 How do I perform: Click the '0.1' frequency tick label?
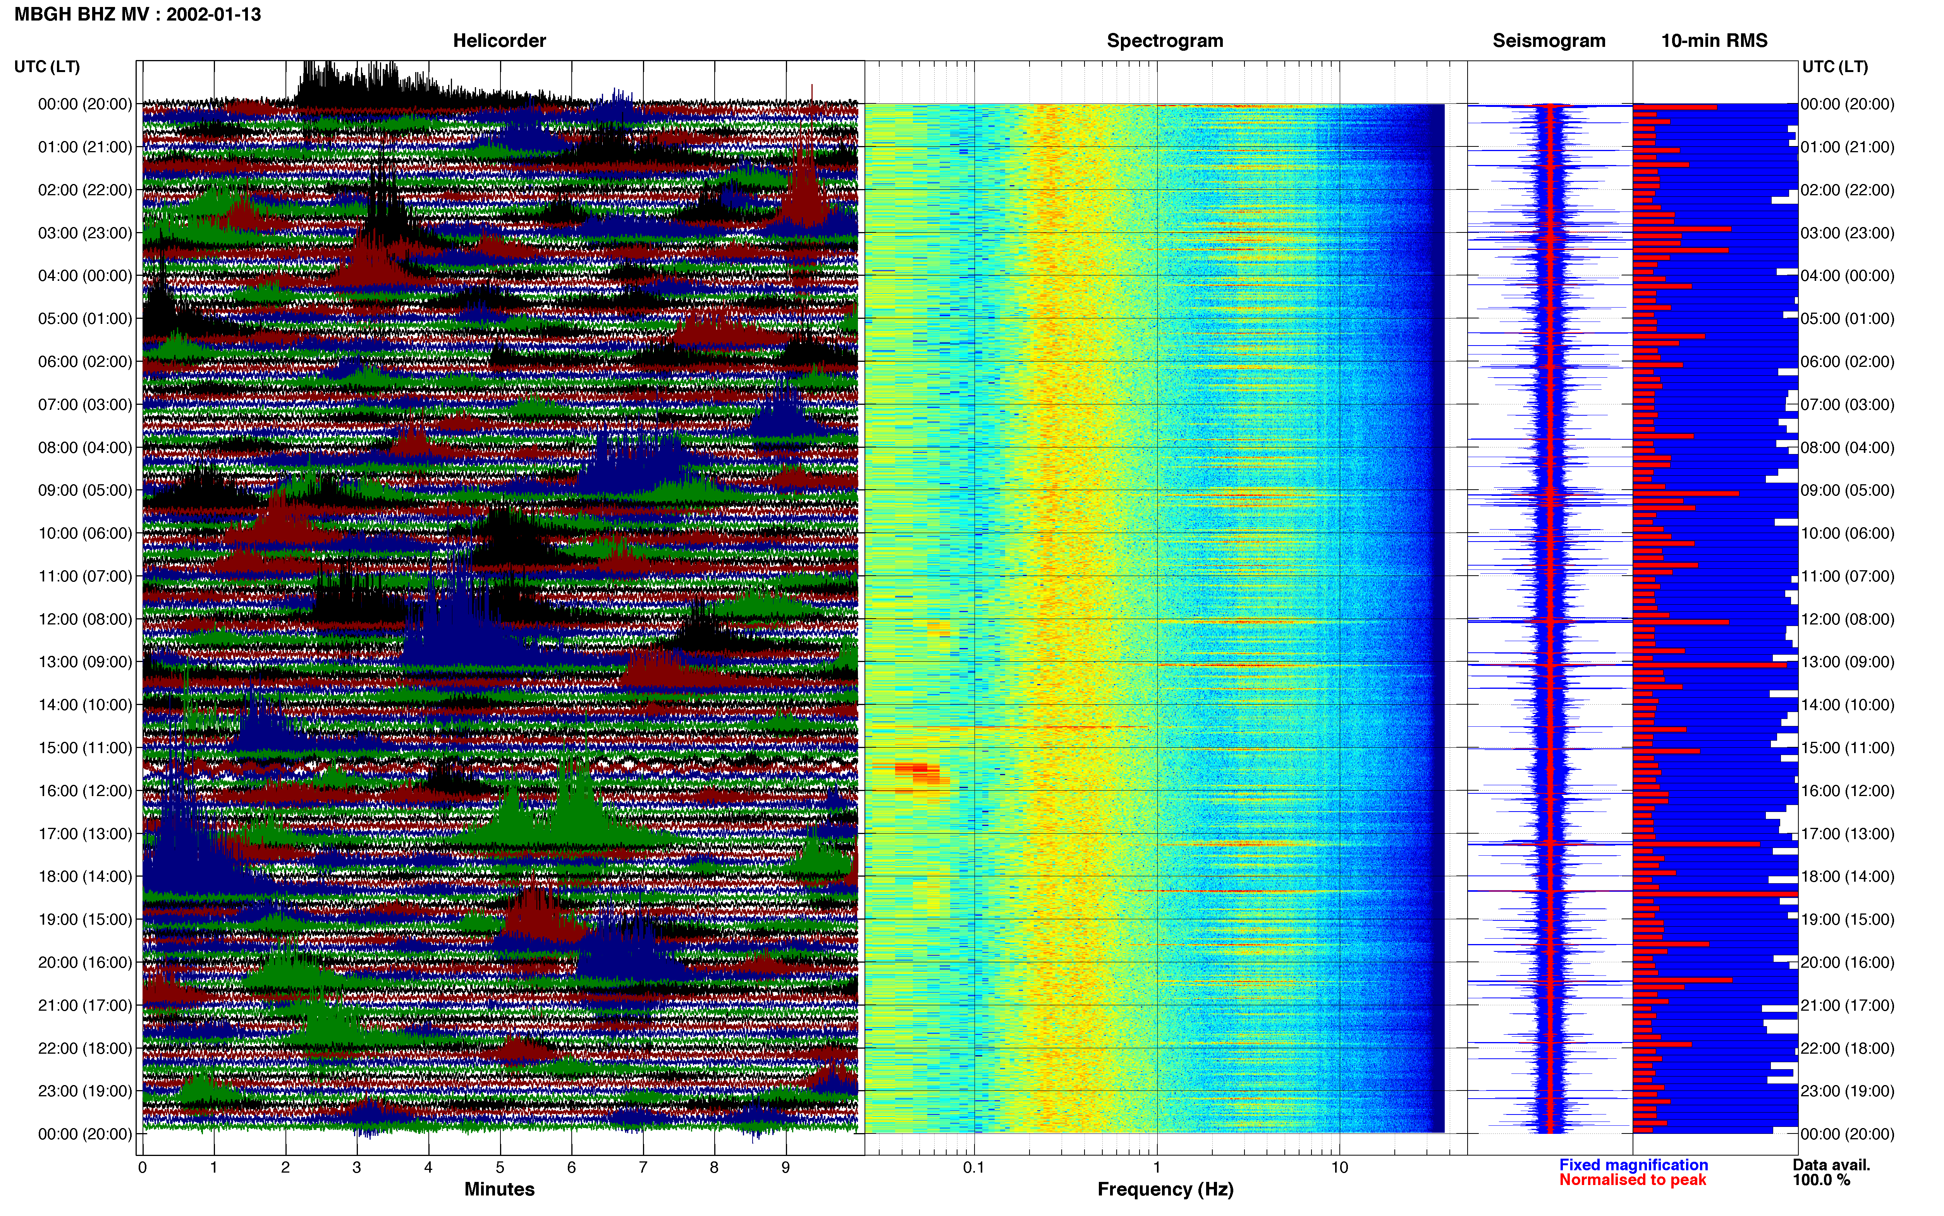pos(974,1168)
